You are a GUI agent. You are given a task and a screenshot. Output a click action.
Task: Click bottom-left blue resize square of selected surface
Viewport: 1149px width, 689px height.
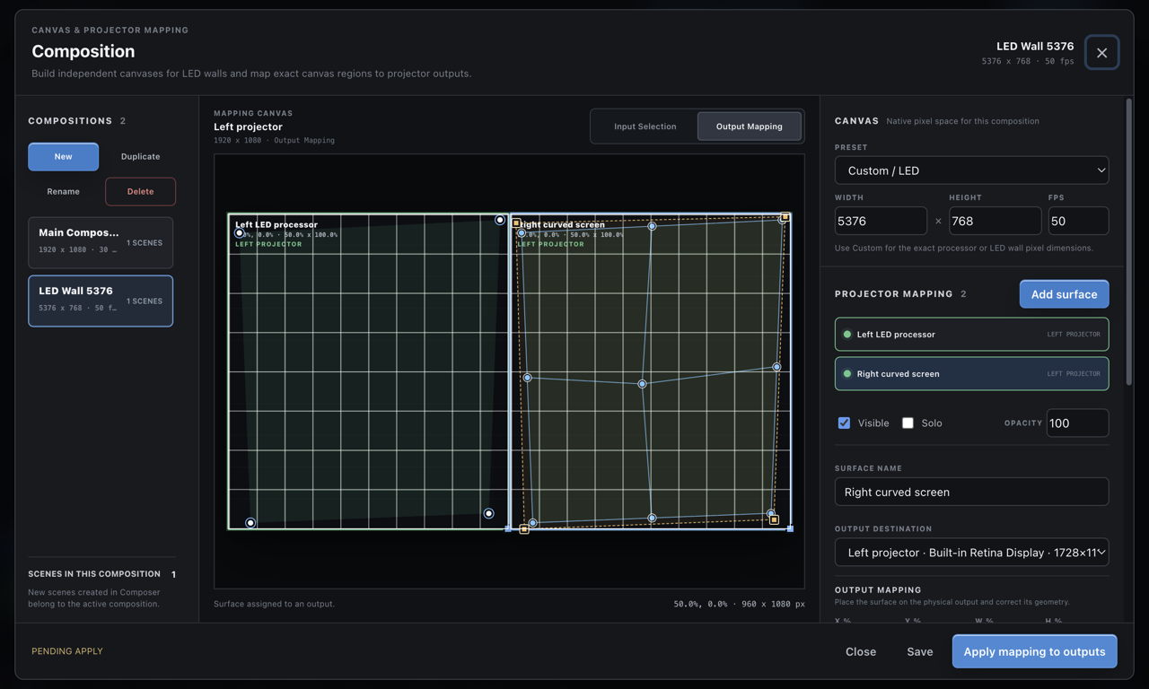point(509,528)
